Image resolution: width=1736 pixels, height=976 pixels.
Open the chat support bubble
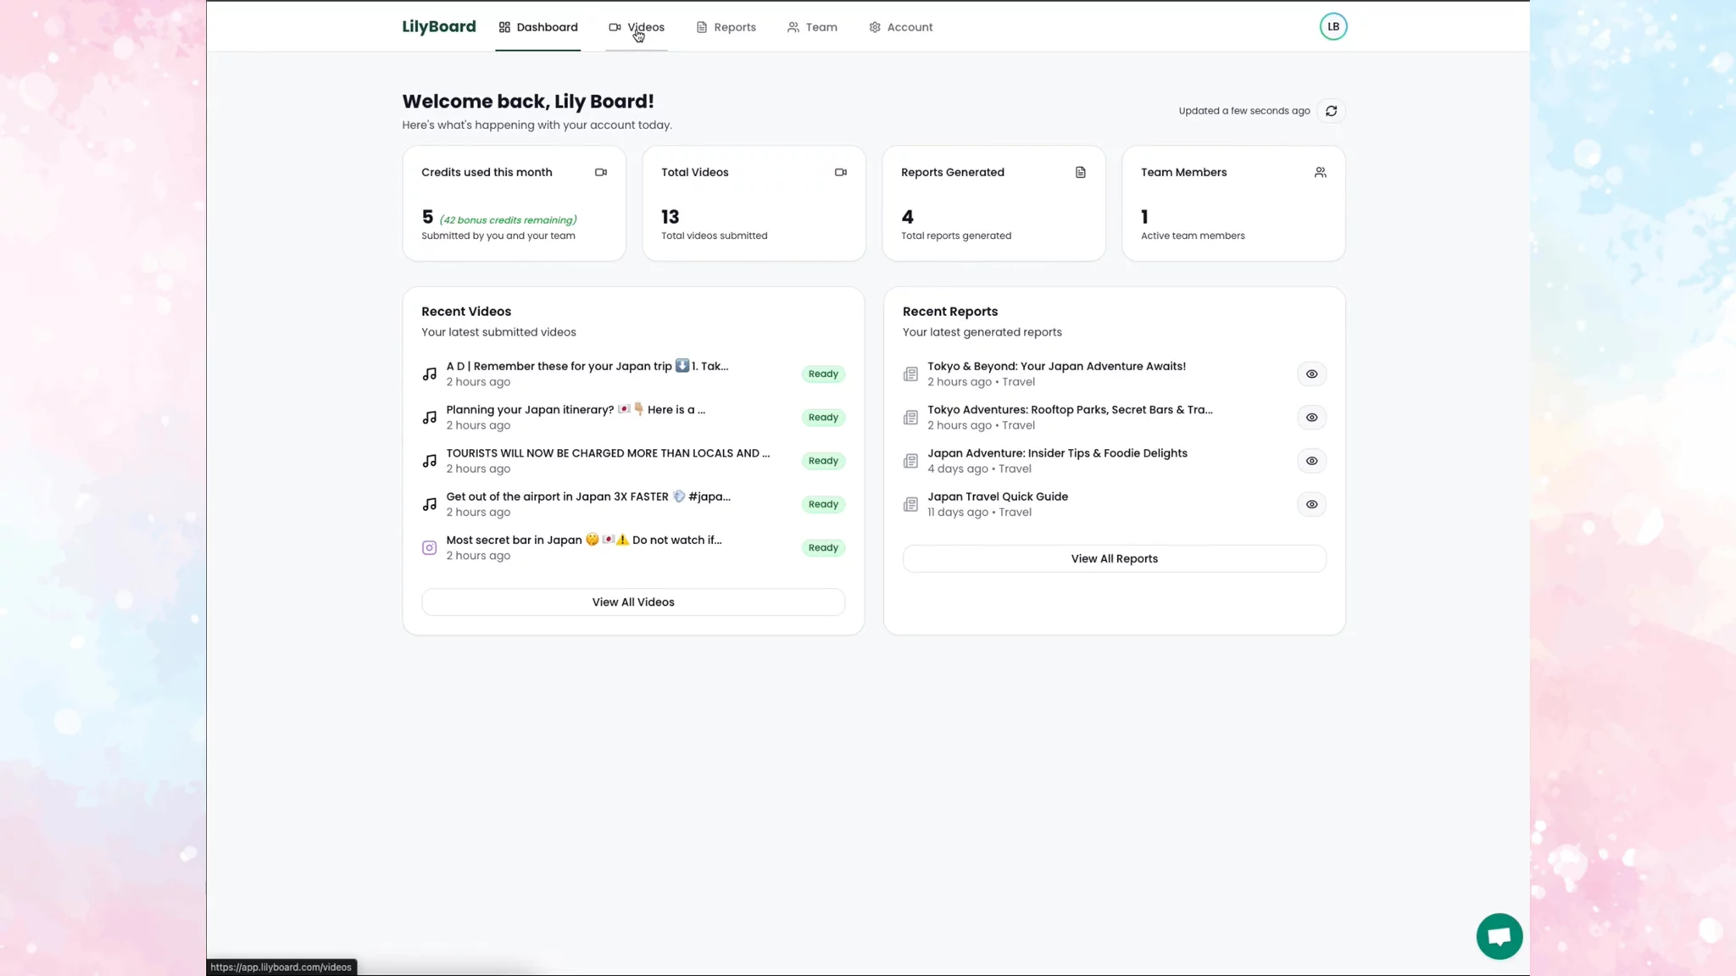click(x=1499, y=936)
